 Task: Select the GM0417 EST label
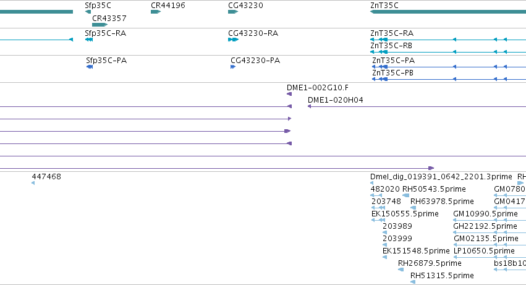[x=510, y=202]
